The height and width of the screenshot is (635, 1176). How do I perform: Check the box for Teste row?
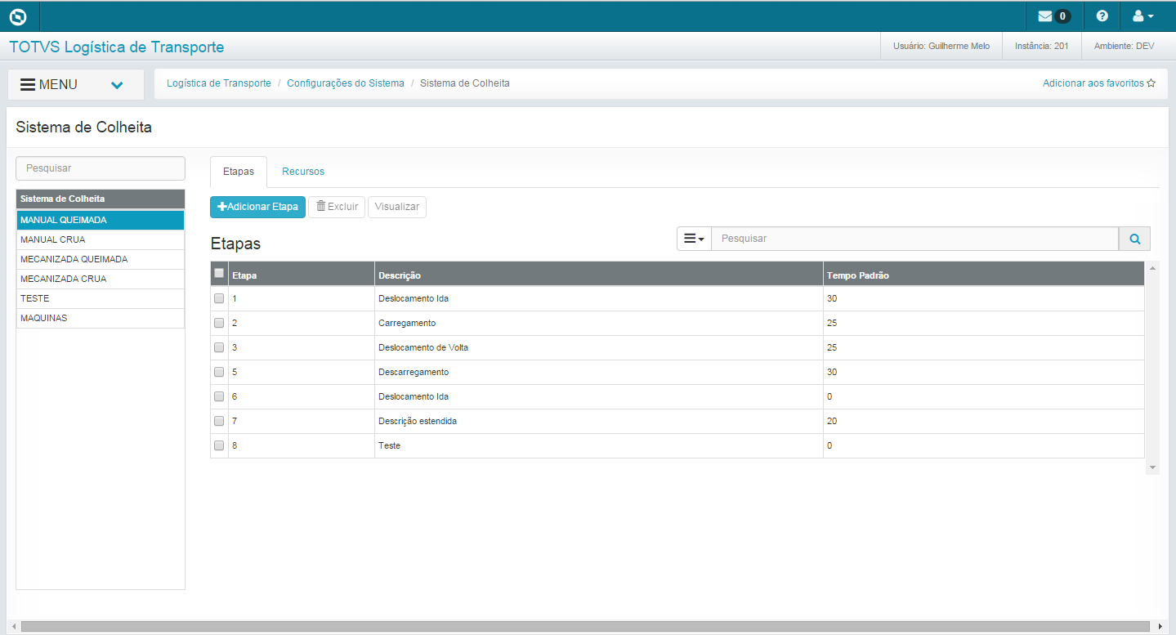click(219, 445)
